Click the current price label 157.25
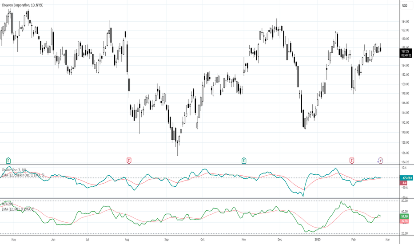Screen dimensions: 414x244 pos(405,51)
